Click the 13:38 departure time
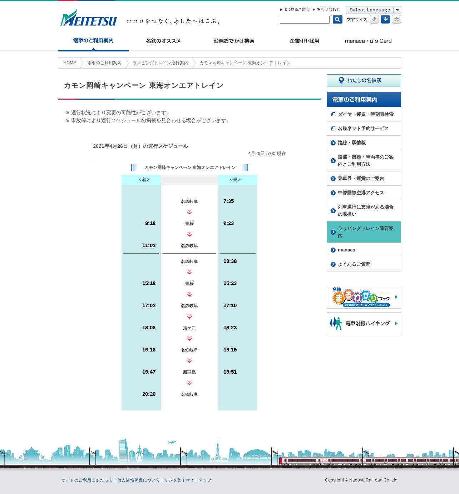Screen dimensions: 459x494 [230, 261]
